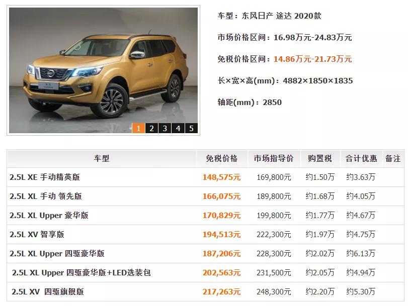Select the 2.5L XE 手动精英版 model row
Viewport: 408px width, 306px height.
click(x=45, y=176)
